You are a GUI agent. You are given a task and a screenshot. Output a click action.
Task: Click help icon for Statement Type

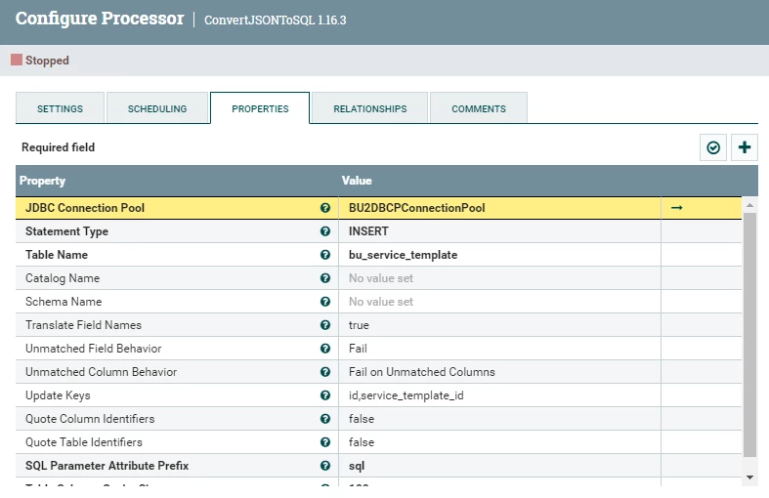[325, 231]
